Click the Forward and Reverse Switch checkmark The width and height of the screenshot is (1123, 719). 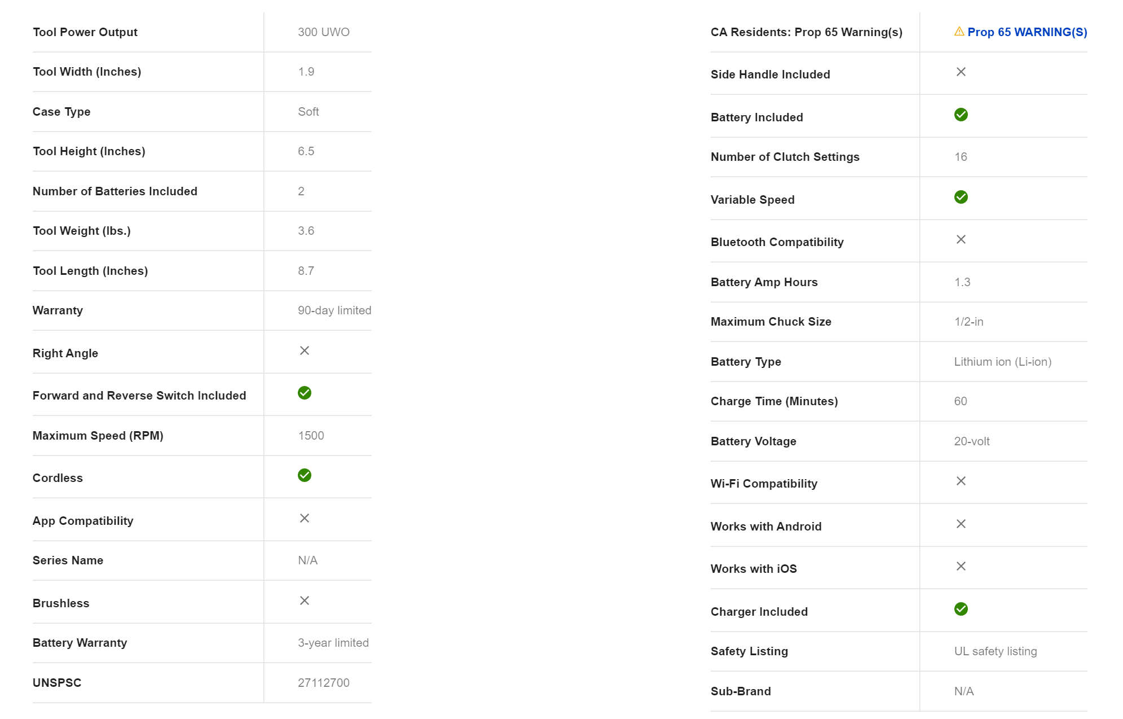coord(305,393)
